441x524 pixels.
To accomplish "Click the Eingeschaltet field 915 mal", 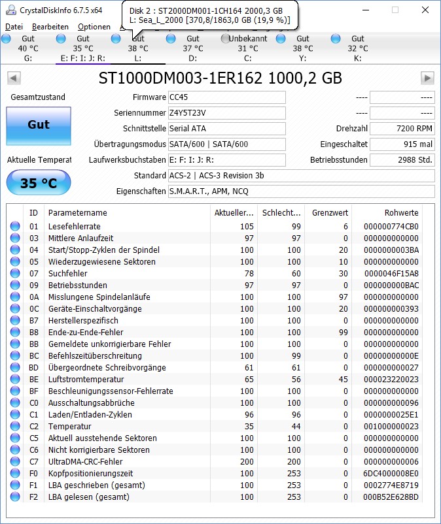I will [402, 144].
